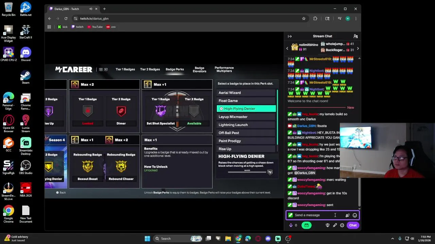Open StarCraft II desktop shortcut

pyautogui.click(x=26, y=32)
